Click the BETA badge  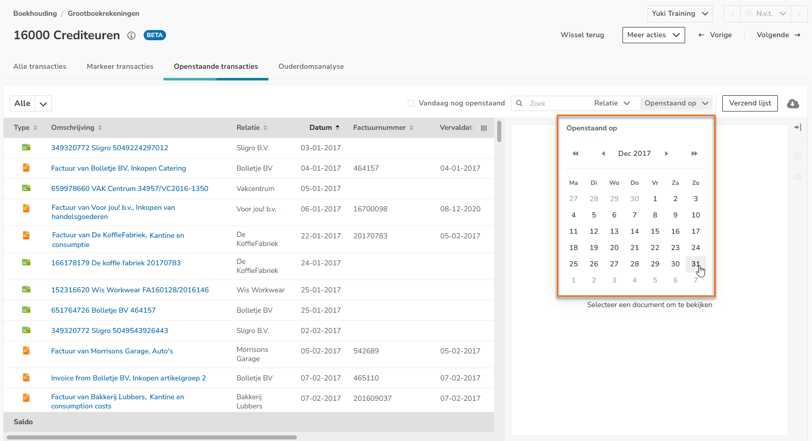point(155,35)
